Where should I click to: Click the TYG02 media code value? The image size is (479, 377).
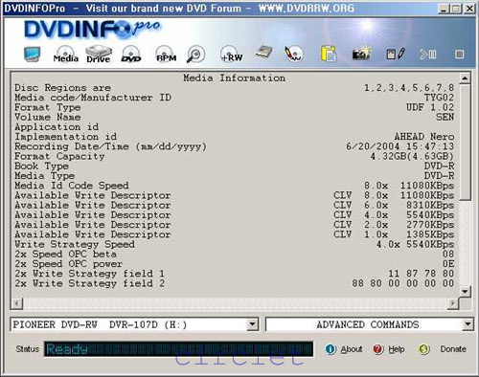(439, 98)
